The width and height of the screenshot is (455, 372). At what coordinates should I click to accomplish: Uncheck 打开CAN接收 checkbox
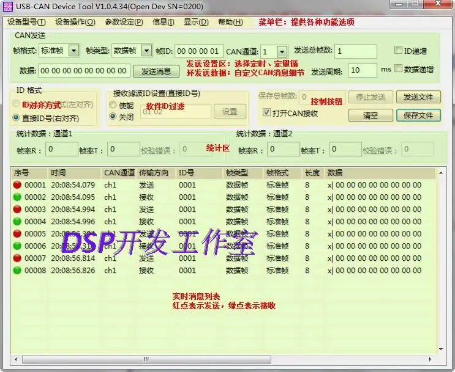coord(266,112)
